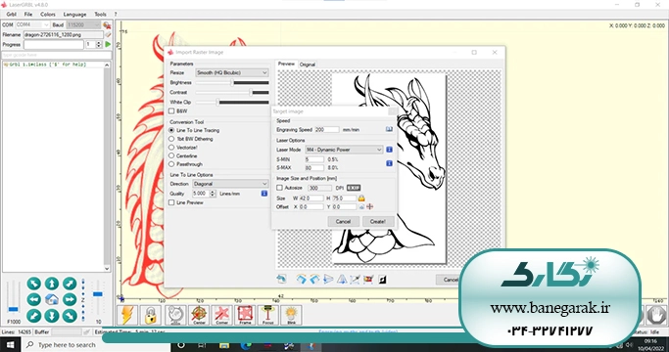Click the Engraving Speed input field
The height and width of the screenshot is (352, 669).
point(327,129)
